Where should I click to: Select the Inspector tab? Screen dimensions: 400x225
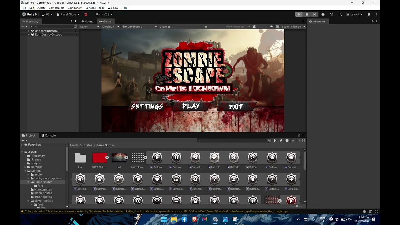click(x=317, y=22)
